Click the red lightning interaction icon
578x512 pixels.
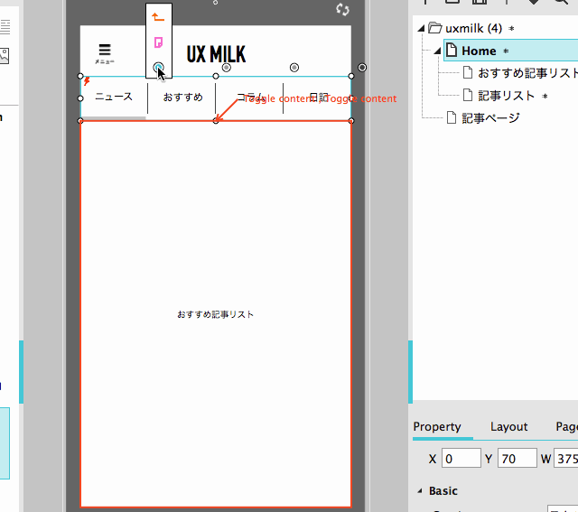87,81
